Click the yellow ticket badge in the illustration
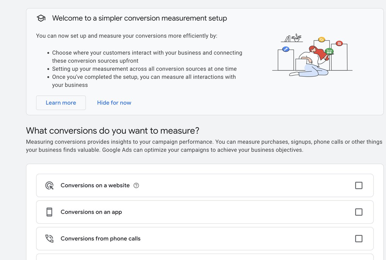This screenshot has height=260, width=386. (x=321, y=40)
